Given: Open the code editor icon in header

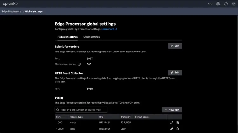Looking at the screenshot, I should click(210, 4).
